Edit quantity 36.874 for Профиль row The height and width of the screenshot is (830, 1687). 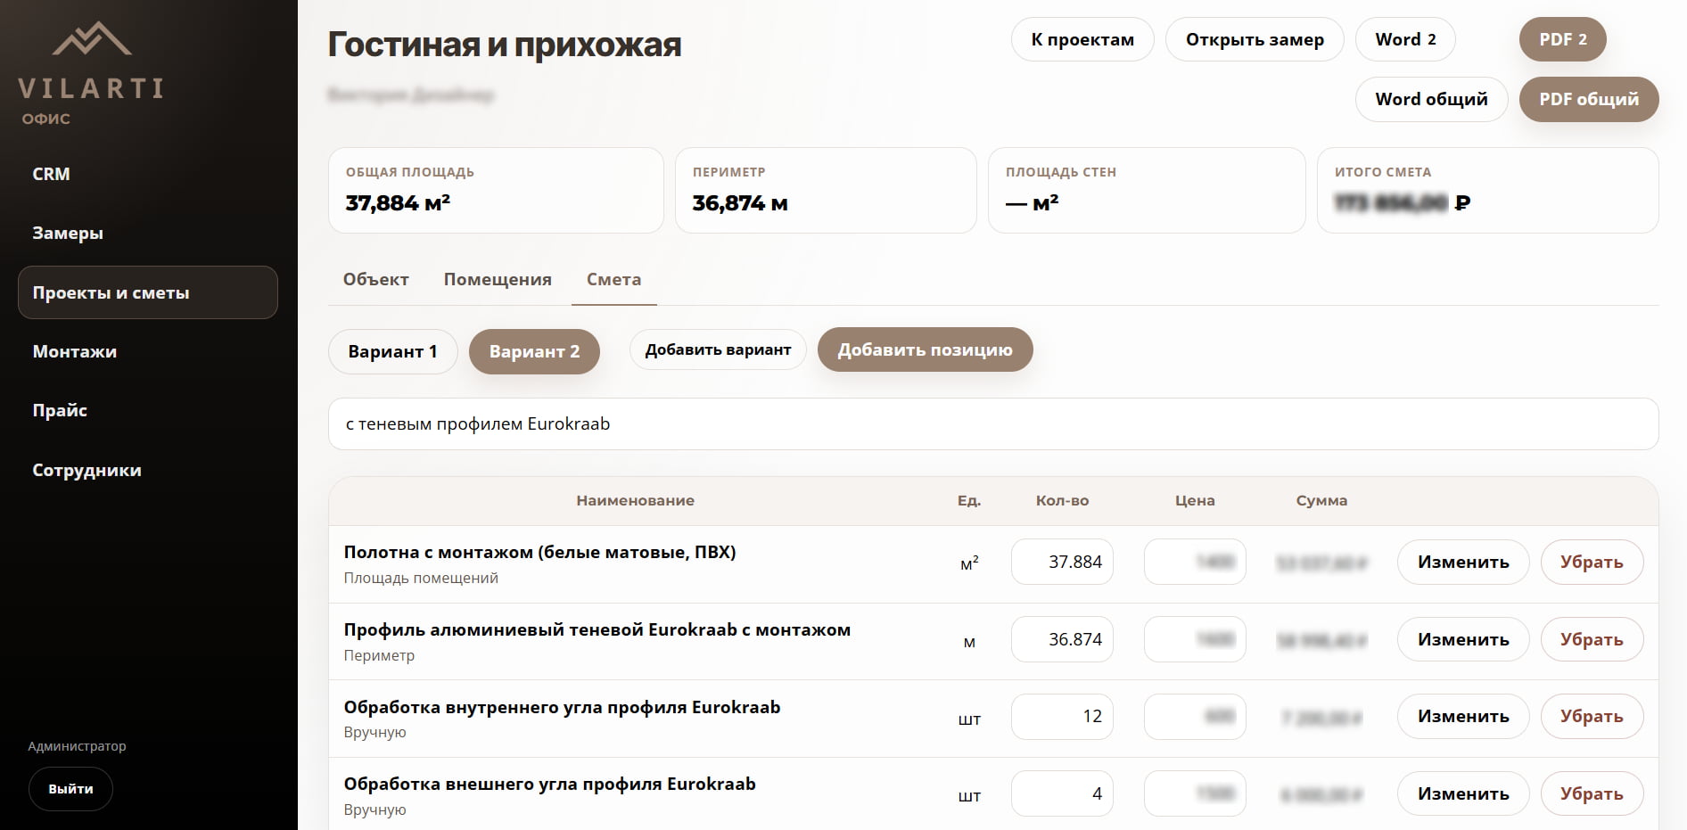coord(1062,639)
